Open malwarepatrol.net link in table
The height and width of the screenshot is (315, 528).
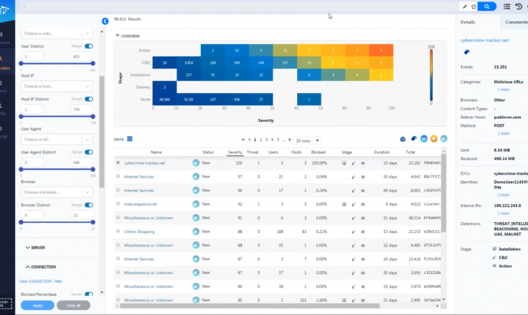click(140, 204)
